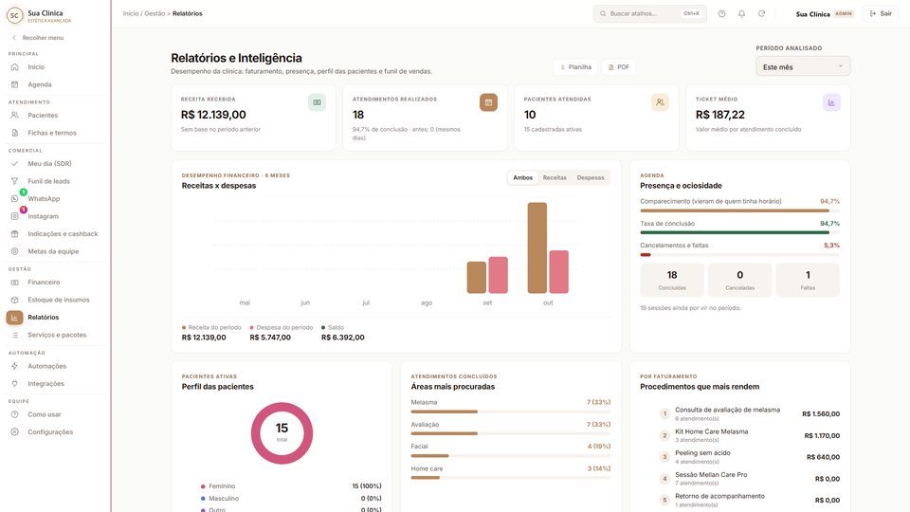
Task: Open the help question-mark icon in top bar
Action: [x=721, y=13]
